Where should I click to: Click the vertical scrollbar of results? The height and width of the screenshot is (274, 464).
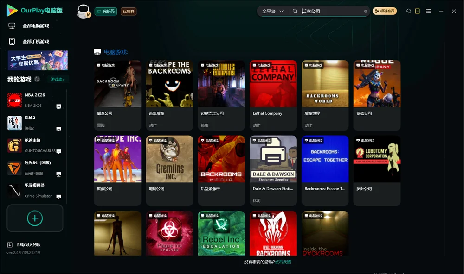click(x=445, y=149)
